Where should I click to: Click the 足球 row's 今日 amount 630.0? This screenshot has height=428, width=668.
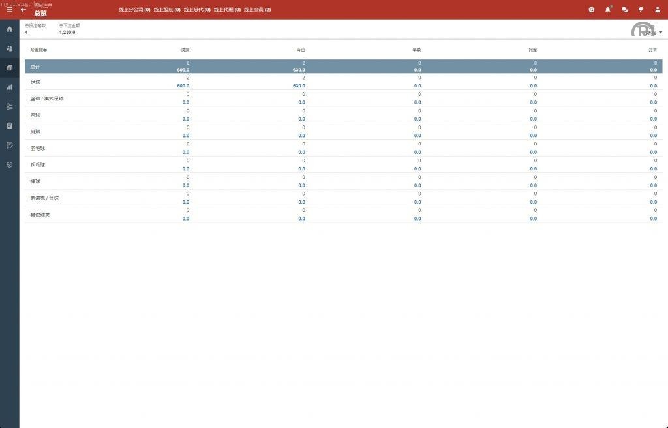tap(299, 85)
